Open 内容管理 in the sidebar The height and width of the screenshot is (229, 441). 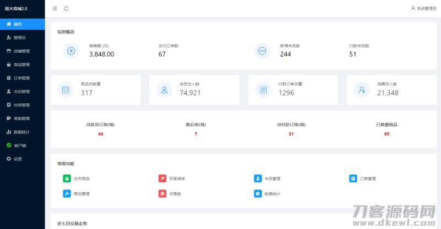pyautogui.click(x=23, y=105)
